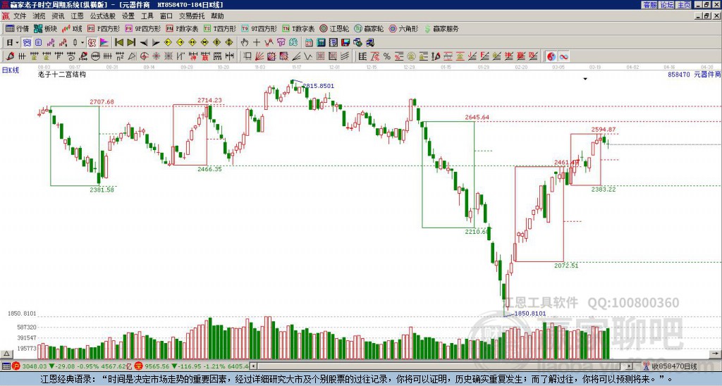Screen dimensions: 722x386
Task: Jump to last bar icon
Action: tap(131, 43)
